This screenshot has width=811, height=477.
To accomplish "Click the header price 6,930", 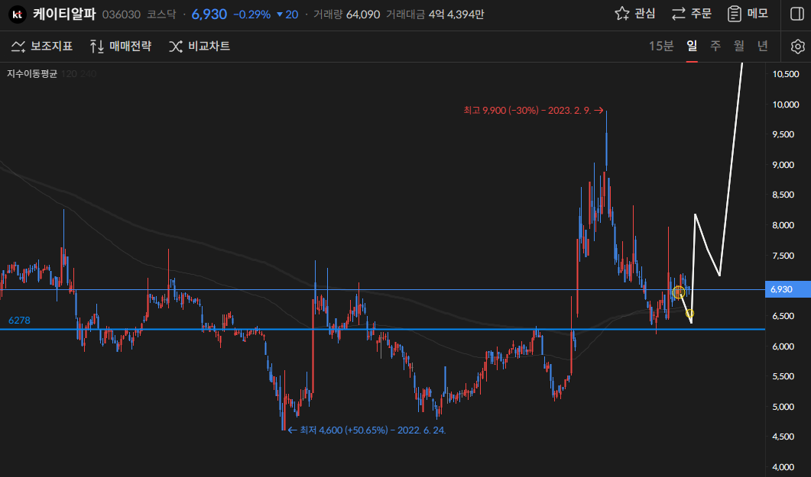I will point(209,14).
